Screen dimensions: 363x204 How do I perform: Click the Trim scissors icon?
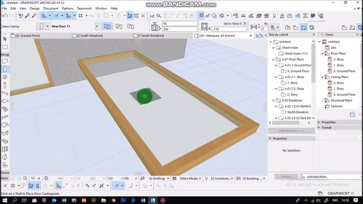[152, 16]
